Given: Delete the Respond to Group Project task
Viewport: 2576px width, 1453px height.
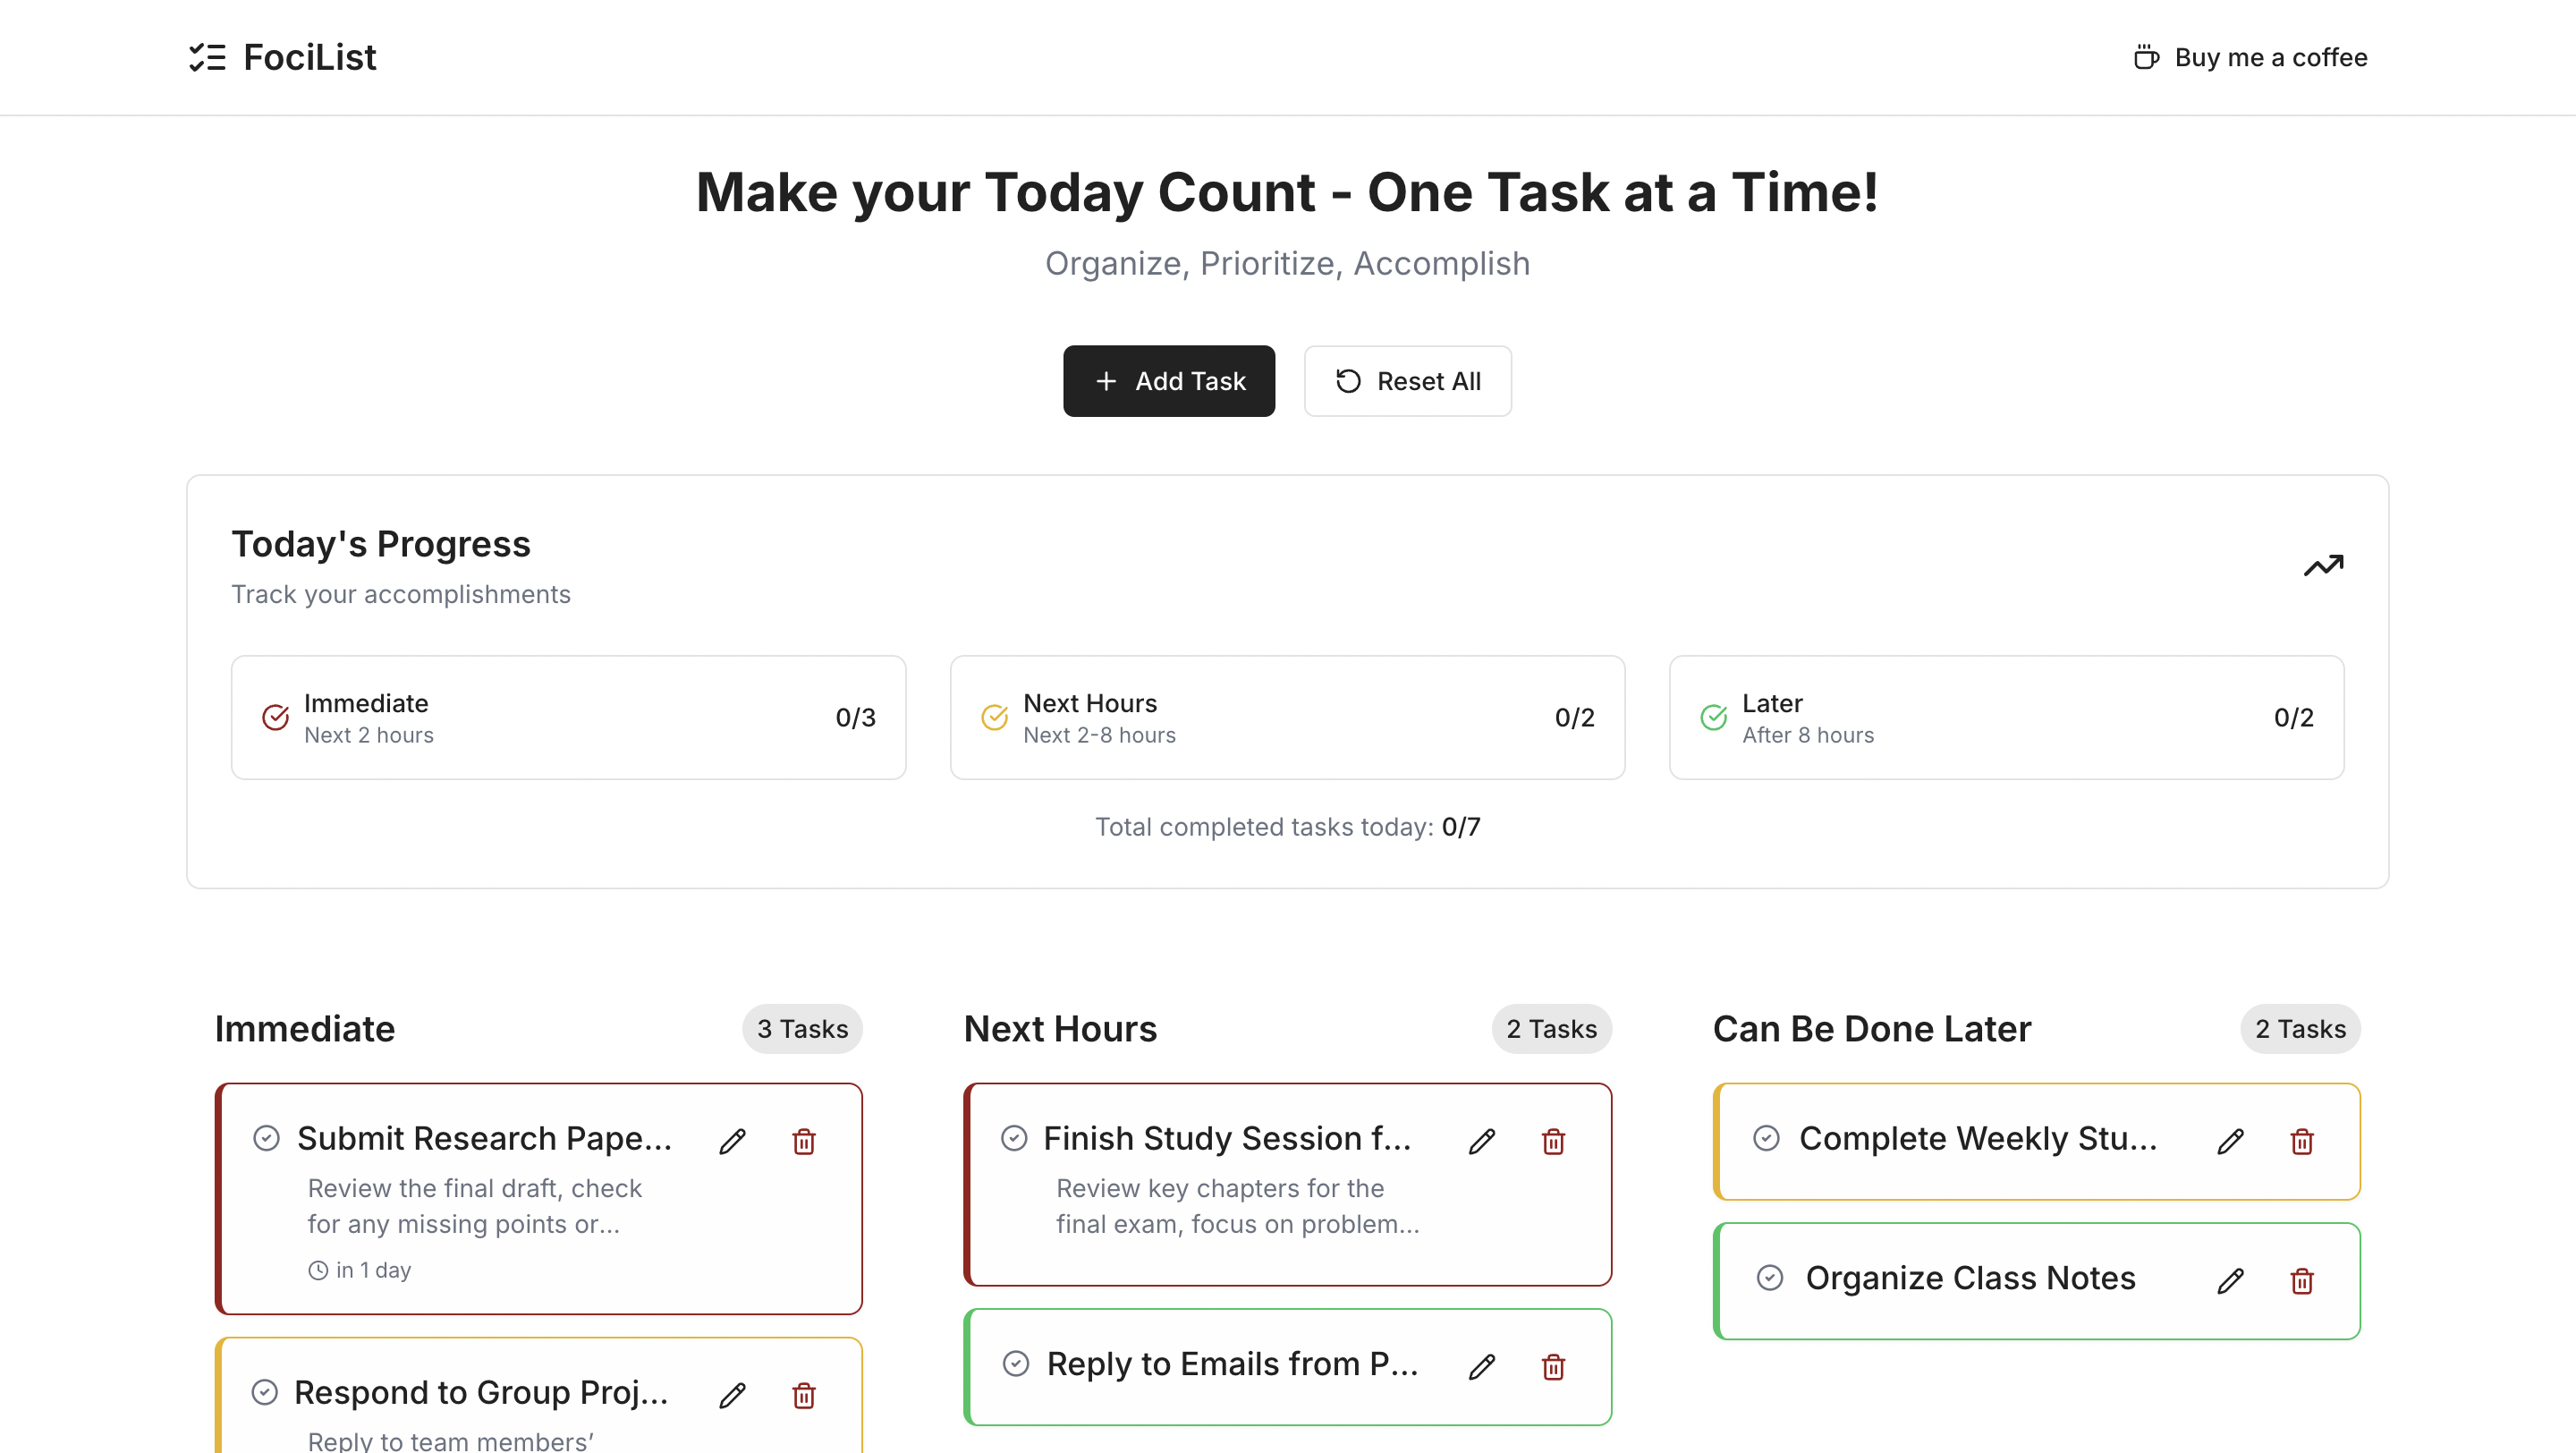Looking at the screenshot, I should pyautogui.click(x=804, y=1395).
